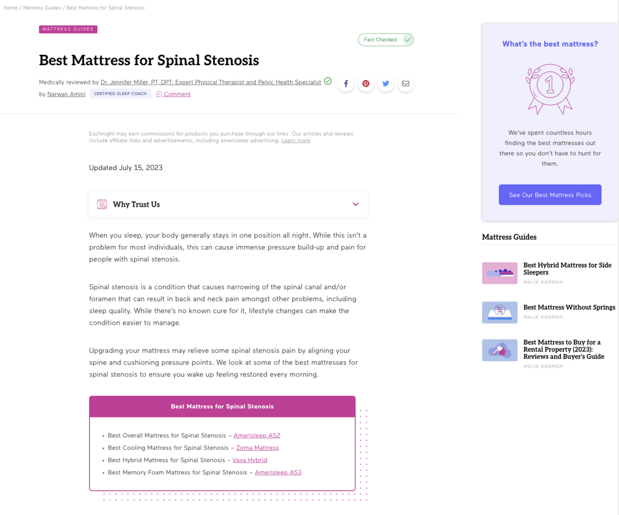
Task: Share article on Pinterest
Action: (366, 84)
